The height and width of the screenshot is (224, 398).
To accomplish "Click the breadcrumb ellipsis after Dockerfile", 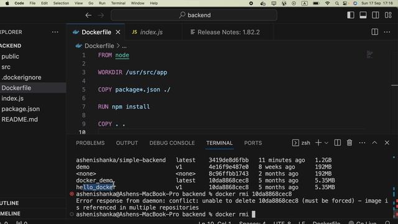I will coord(124,46).
